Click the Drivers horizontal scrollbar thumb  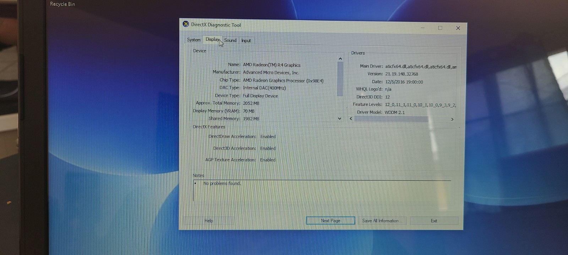391,119
